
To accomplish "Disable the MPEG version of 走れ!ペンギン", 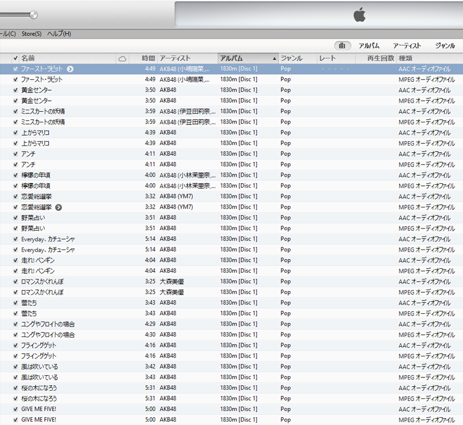I will (x=16, y=271).
